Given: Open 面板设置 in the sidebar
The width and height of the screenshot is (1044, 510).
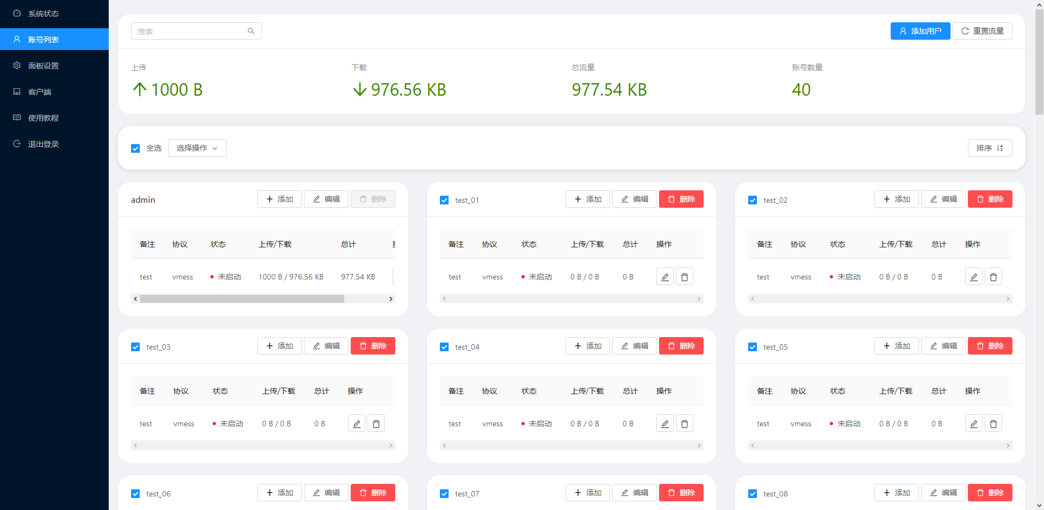Looking at the screenshot, I should tap(54, 65).
